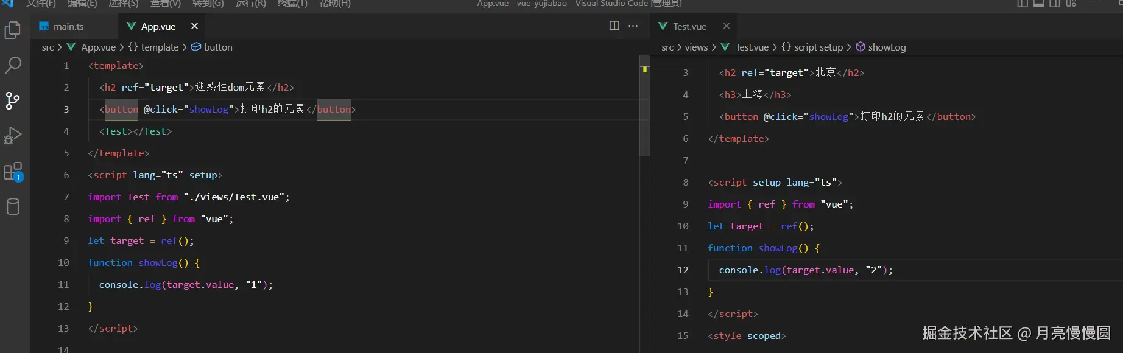Activate the Test.vue tab
This screenshot has width=1123, height=353.
coord(690,26)
